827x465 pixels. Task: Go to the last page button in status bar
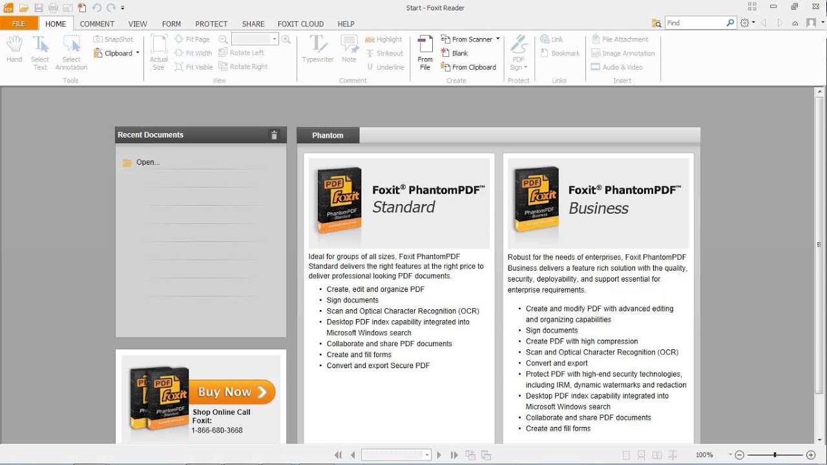pos(454,455)
